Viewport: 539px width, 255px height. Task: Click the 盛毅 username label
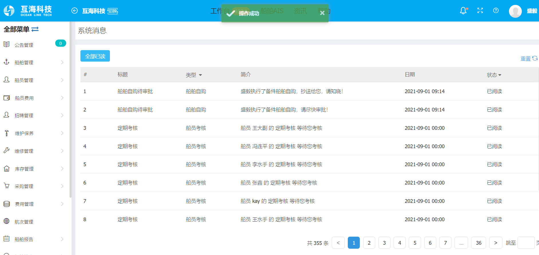pyautogui.click(x=532, y=11)
